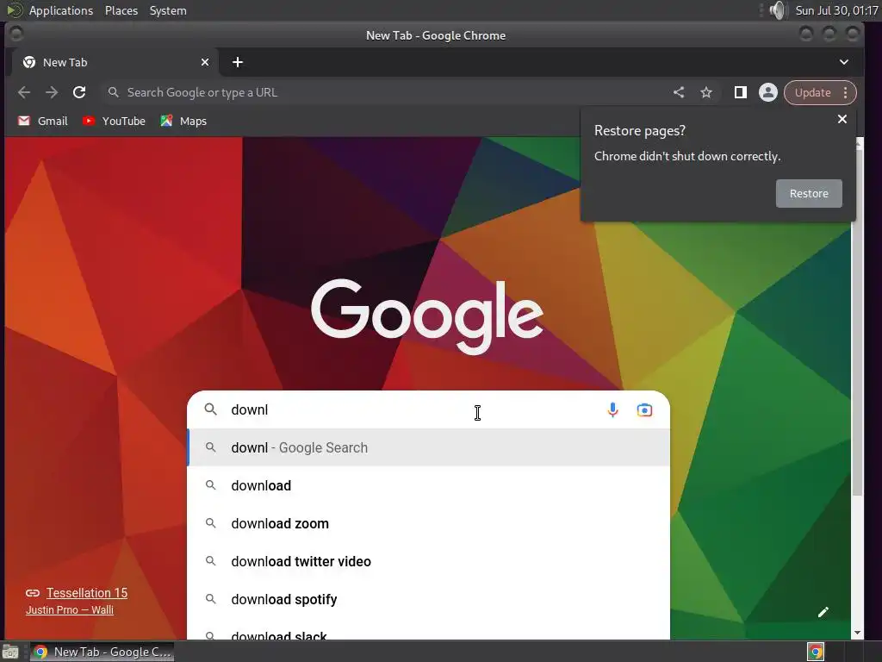The width and height of the screenshot is (882, 662).
Task: Share this page icon in address bar
Action: [679, 92]
